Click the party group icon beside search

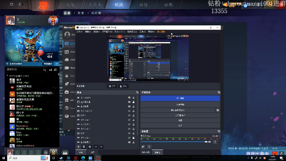[x=55, y=69]
